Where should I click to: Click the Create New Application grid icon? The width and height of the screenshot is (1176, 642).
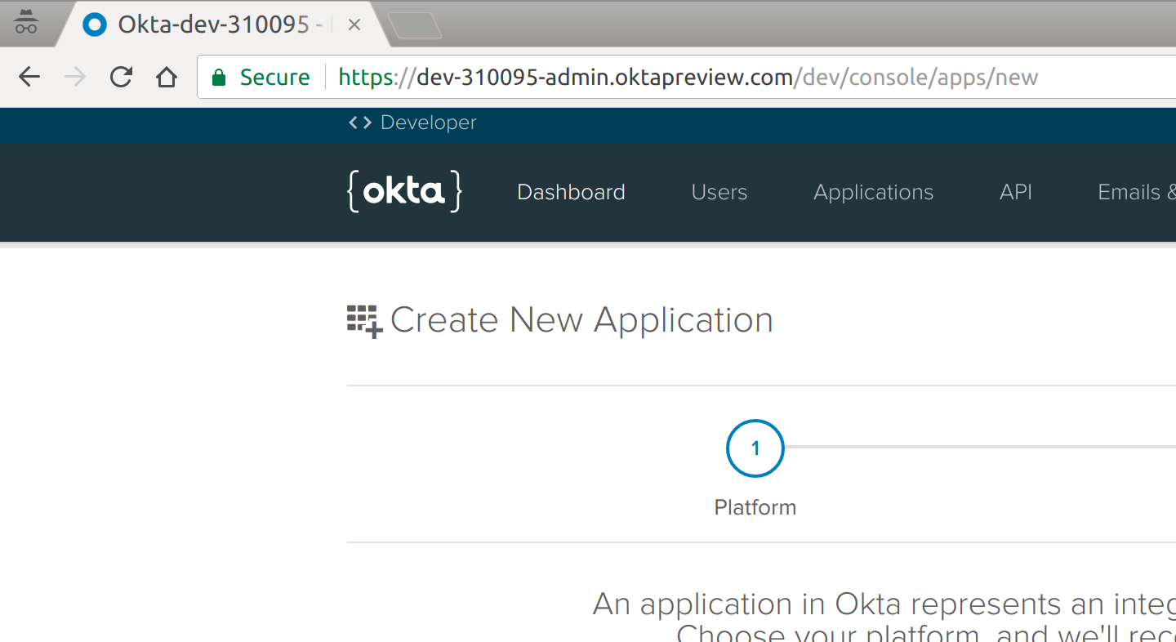(x=363, y=319)
